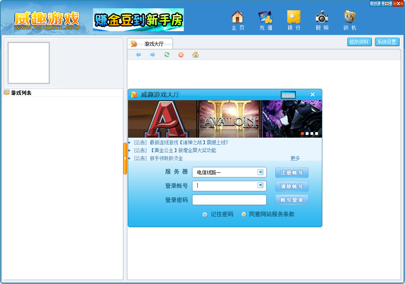Click the 赚金豆到新手房 banner
The image size is (405, 284).
coord(138,20)
